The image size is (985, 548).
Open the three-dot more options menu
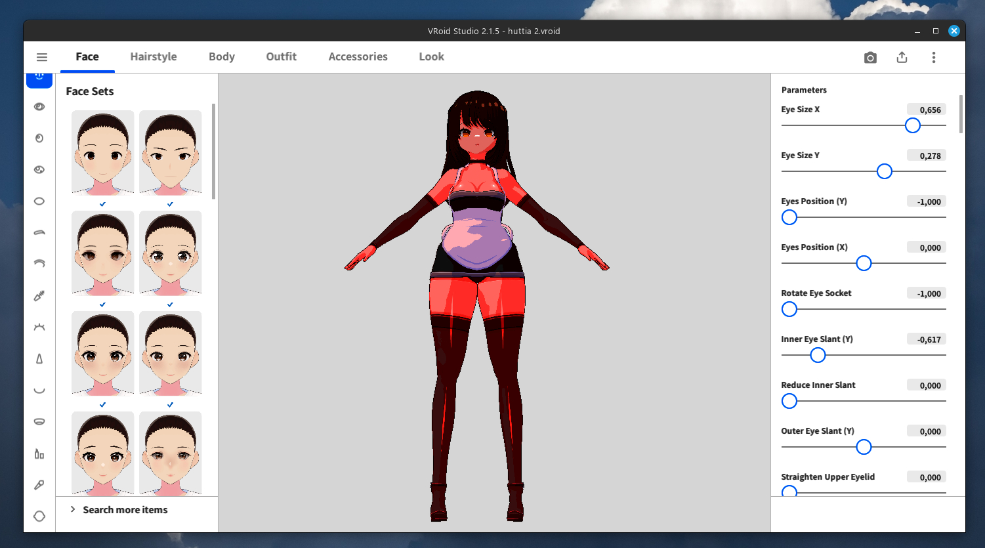[x=933, y=58]
